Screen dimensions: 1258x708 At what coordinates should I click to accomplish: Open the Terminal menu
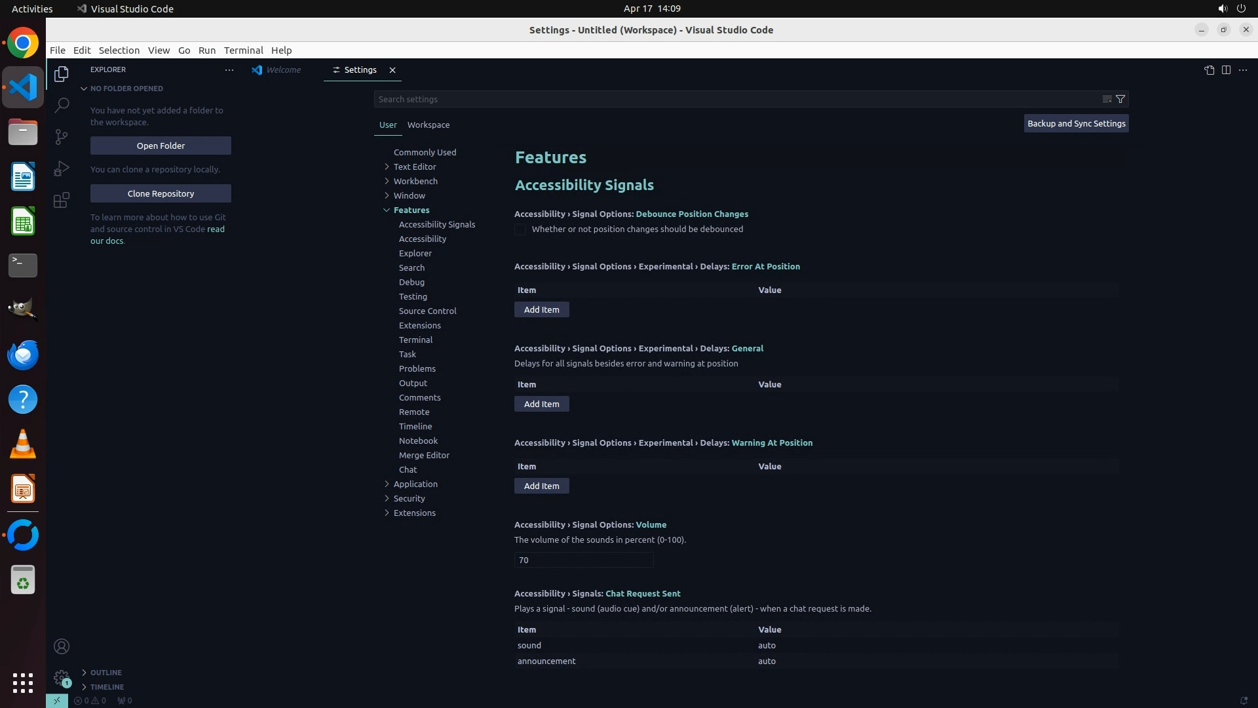[x=243, y=50]
